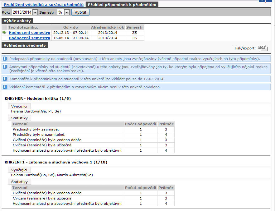Click Počet odpovědí header in KHK/HKR table
Viewport: 275px width, 211px height.
(x=141, y=124)
